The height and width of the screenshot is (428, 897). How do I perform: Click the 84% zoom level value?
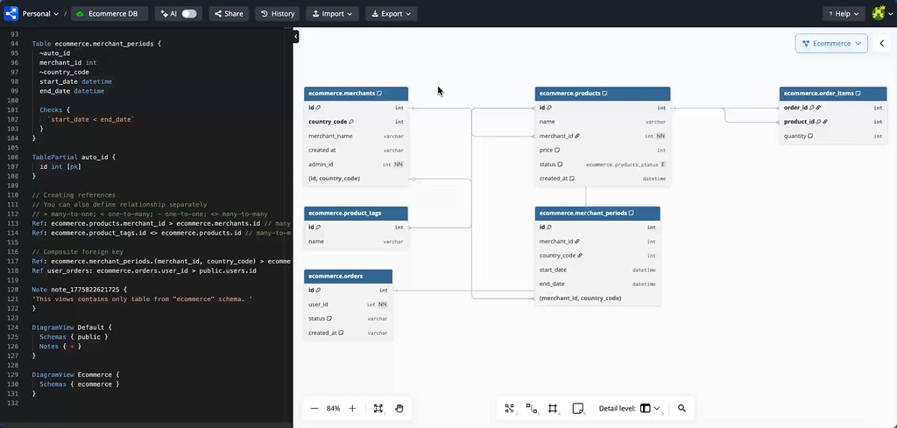pyautogui.click(x=333, y=409)
